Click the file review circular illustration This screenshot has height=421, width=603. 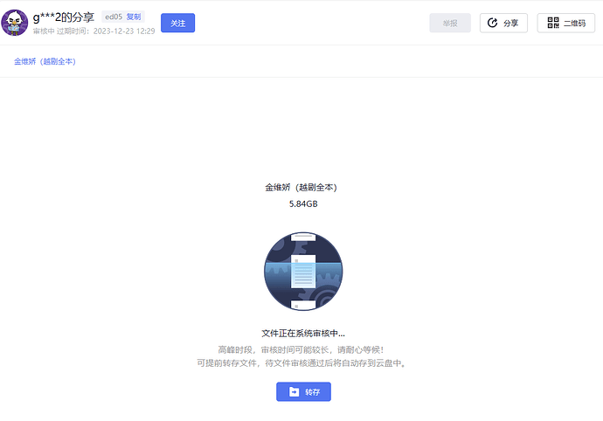[x=303, y=271]
